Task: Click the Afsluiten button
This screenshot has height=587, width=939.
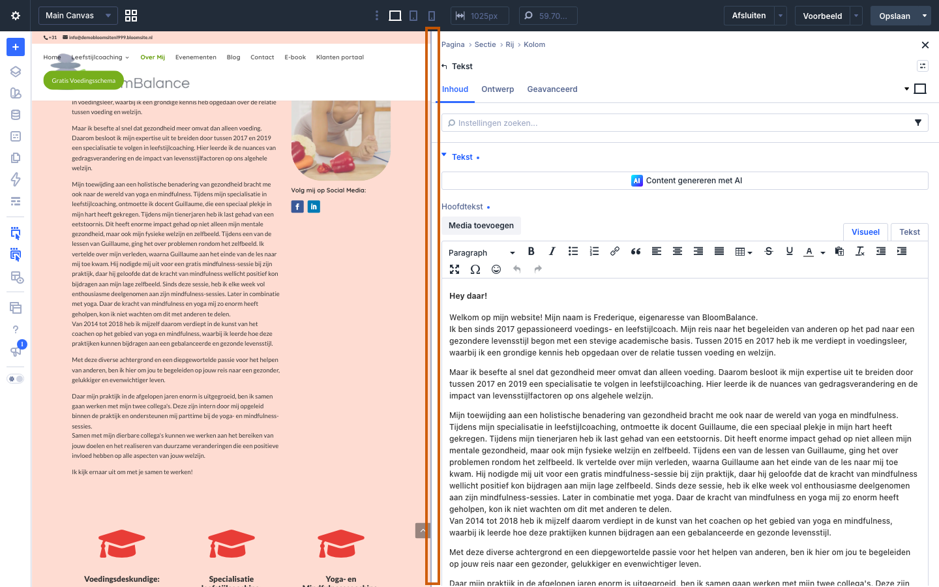Action: (749, 16)
